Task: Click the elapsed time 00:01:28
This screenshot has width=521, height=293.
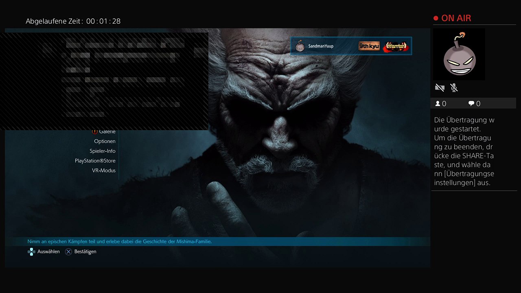Action: click(x=103, y=21)
